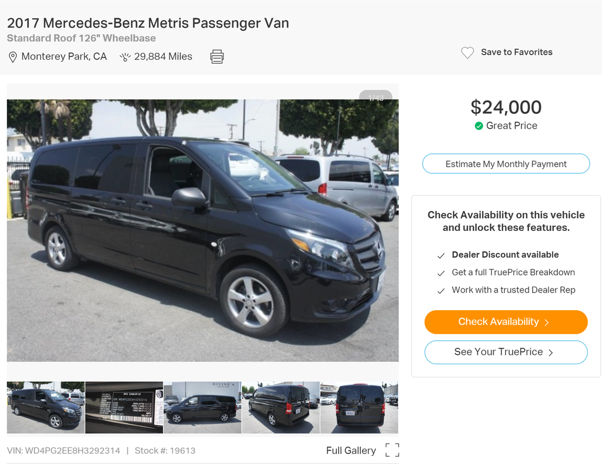Expand gallery with fullscreen icon
Image resolution: width=602 pixels, height=464 pixels.
point(392,450)
